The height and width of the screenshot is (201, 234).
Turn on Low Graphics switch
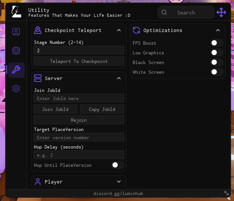[x=217, y=52]
